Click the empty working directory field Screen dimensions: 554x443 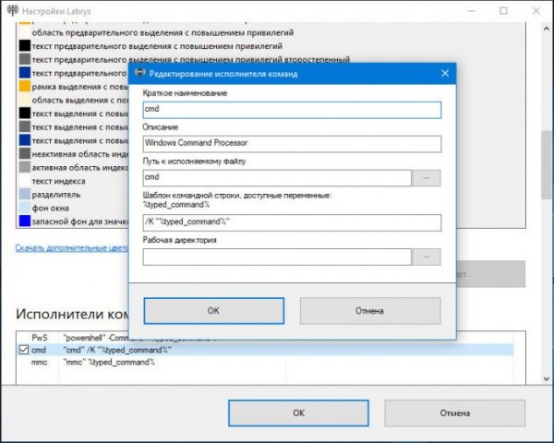[x=277, y=257]
